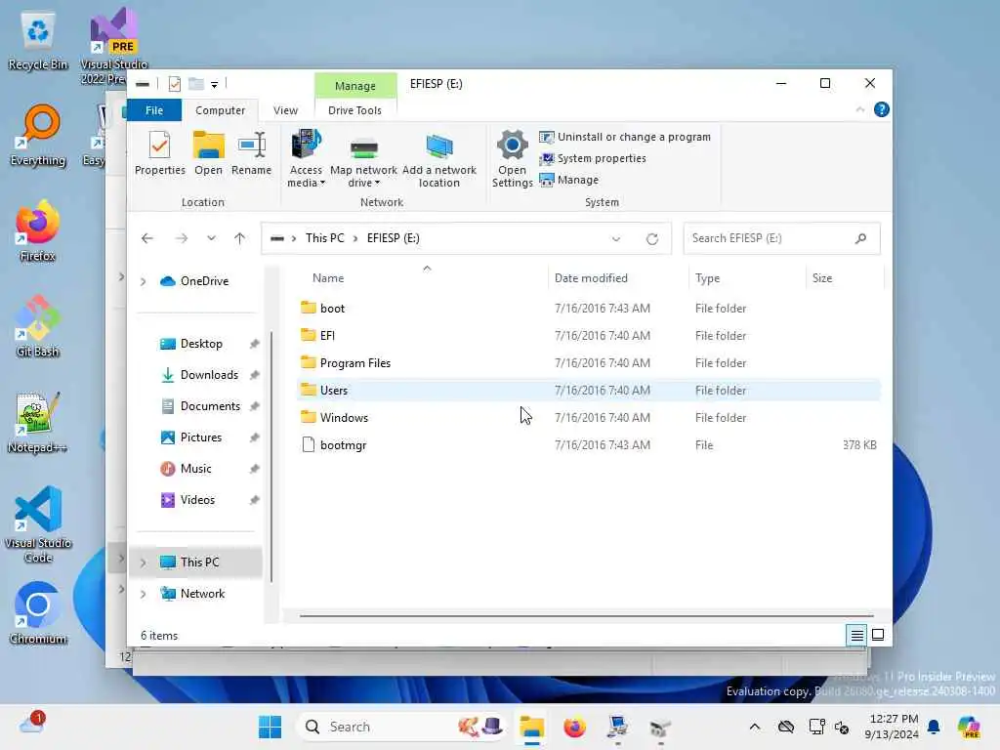Select Network in navigation pane
This screenshot has width=1000, height=750.
coord(192,594)
